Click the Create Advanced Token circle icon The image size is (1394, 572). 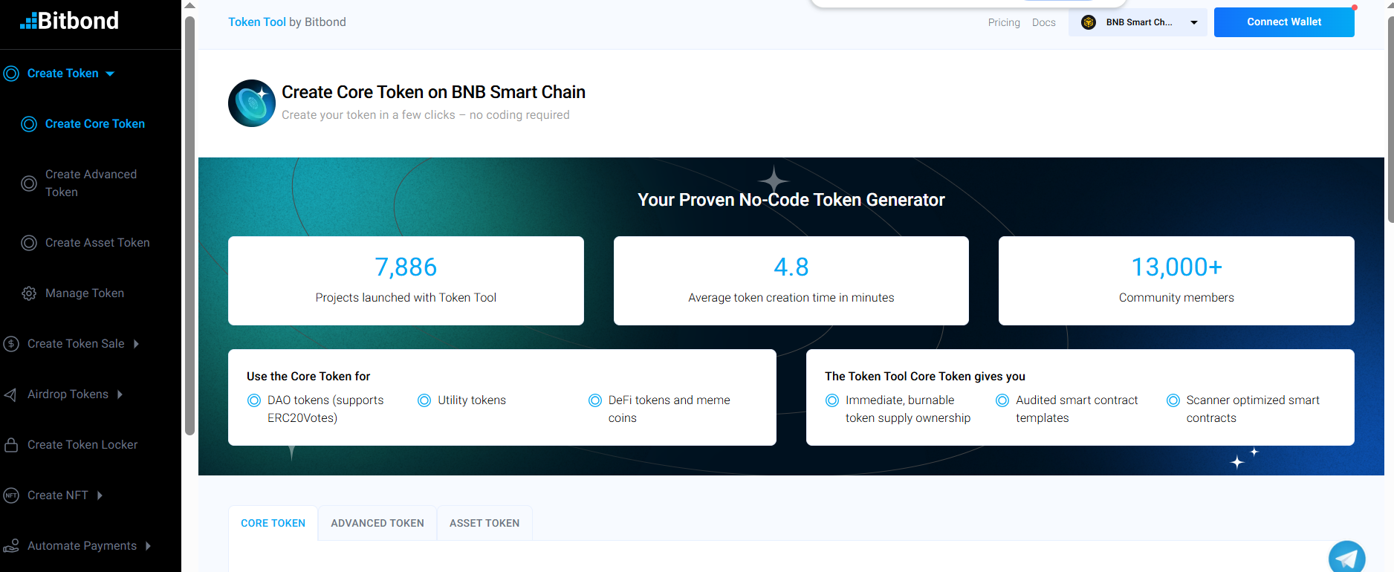coord(29,183)
